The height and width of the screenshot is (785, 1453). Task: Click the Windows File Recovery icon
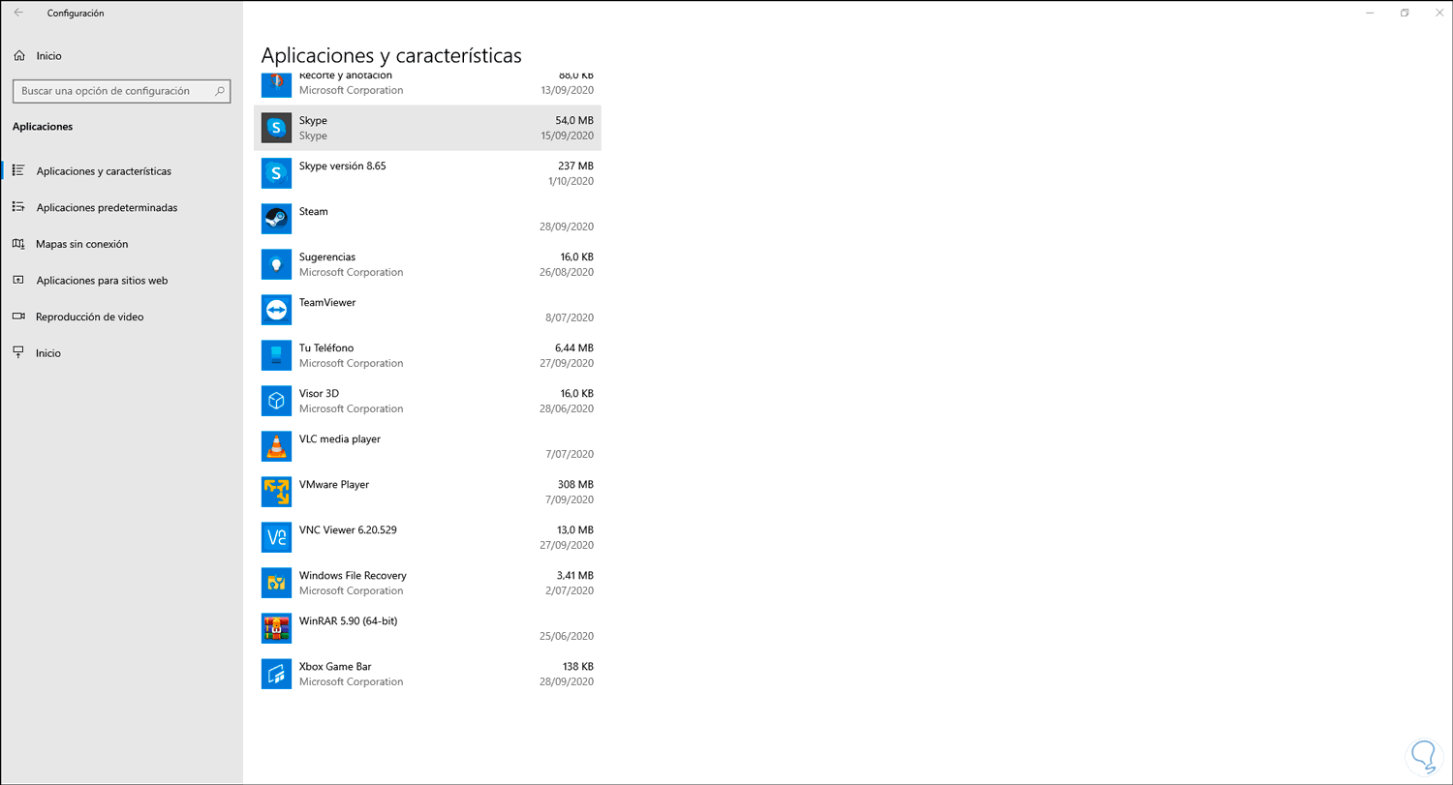pyautogui.click(x=276, y=583)
